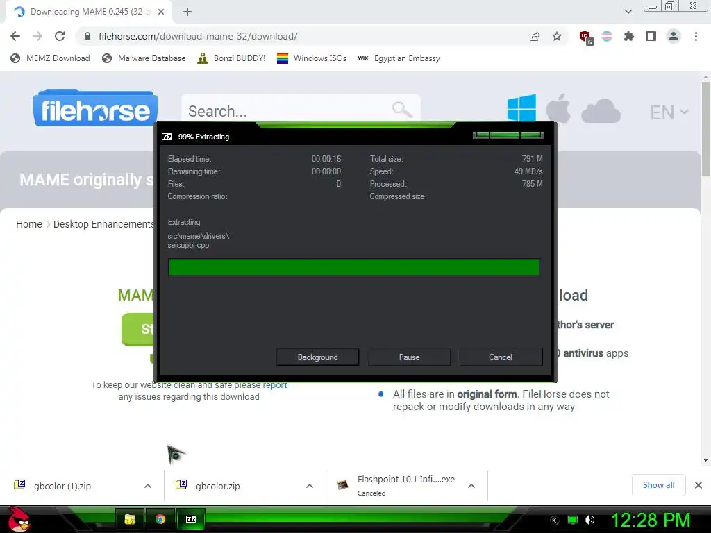
Task: Click the network monitor tray icon
Action: click(573, 520)
